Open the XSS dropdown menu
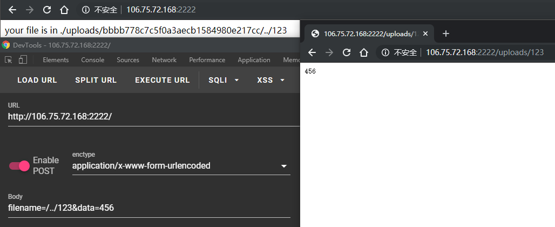The height and width of the screenshot is (227, 555). coord(271,80)
